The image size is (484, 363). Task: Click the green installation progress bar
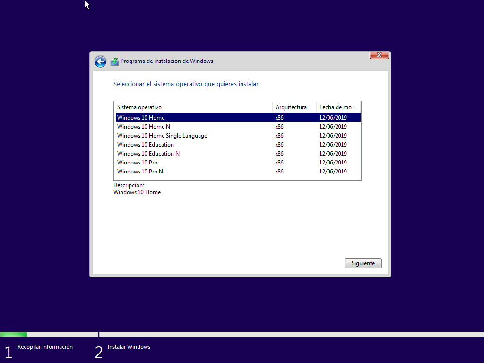(x=14, y=334)
